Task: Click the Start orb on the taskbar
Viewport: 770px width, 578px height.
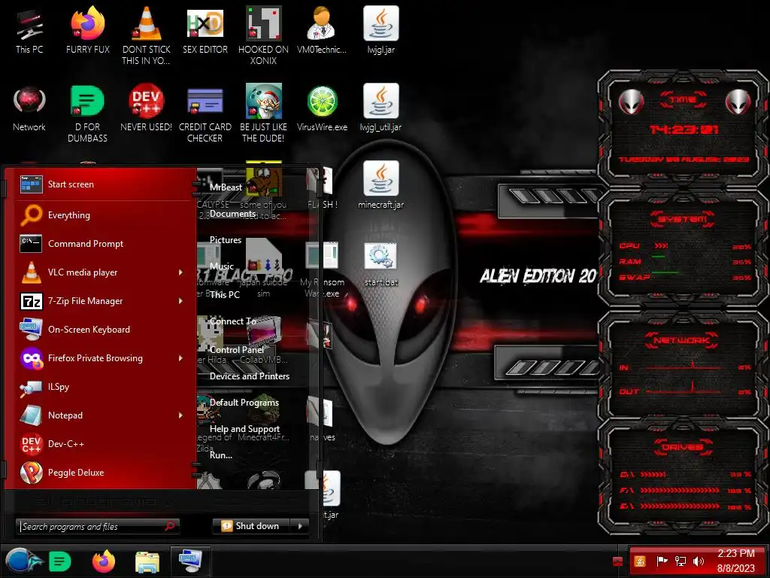Action: [22, 561]
